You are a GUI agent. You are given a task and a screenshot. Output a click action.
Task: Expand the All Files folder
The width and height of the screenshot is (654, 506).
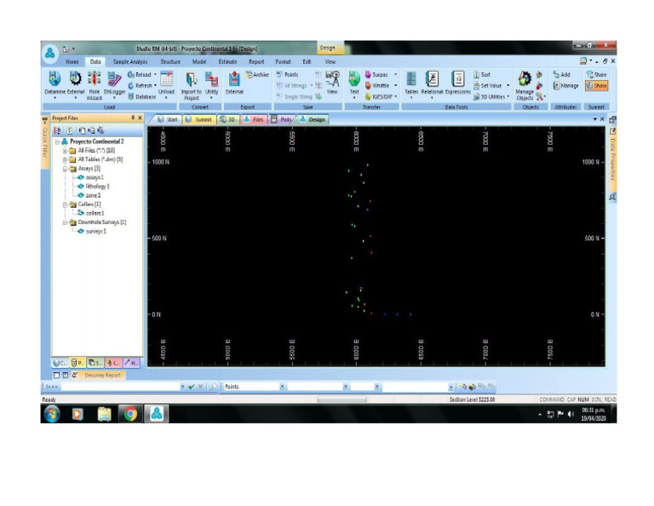(x=65, y=151)
